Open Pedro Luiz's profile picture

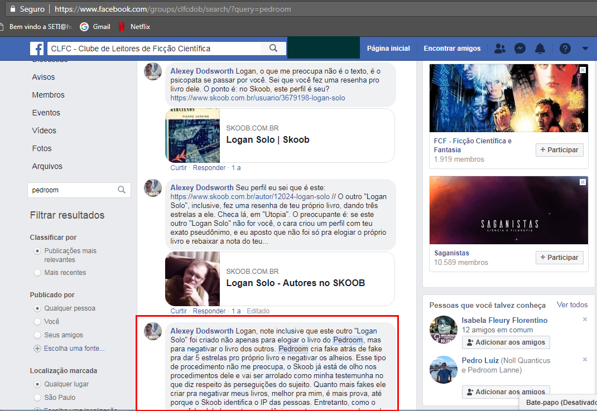point(444,370)
